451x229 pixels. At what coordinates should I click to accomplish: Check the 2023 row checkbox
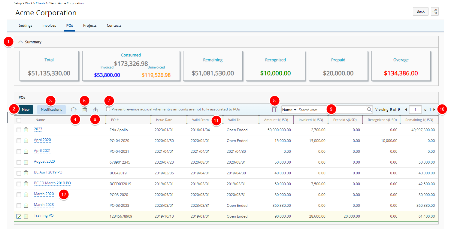19,130
